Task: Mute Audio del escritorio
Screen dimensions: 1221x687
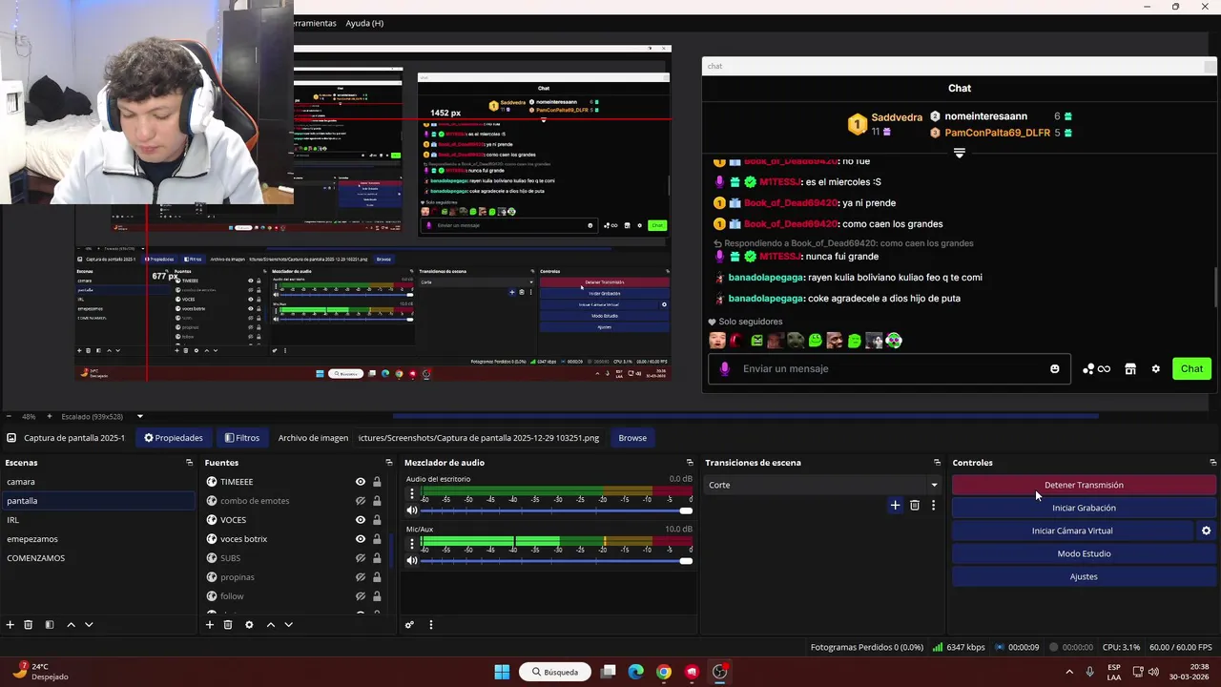Action: point(412,510)
